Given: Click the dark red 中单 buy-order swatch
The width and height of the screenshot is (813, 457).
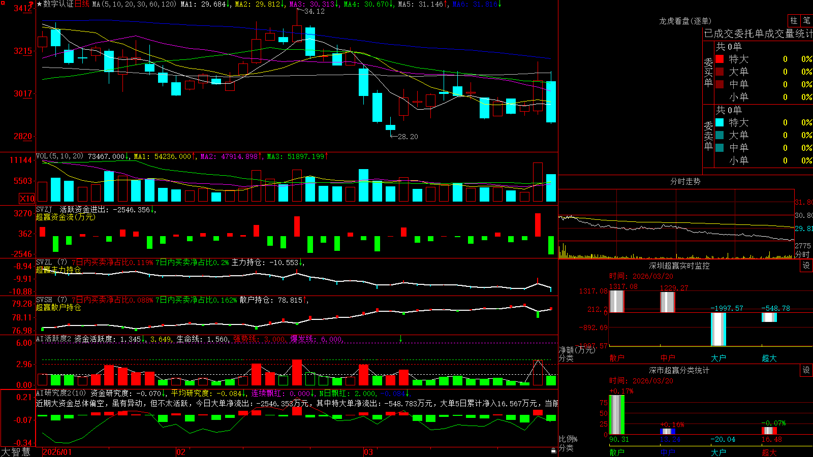Looking at the screenshot, I should [720, 84].
